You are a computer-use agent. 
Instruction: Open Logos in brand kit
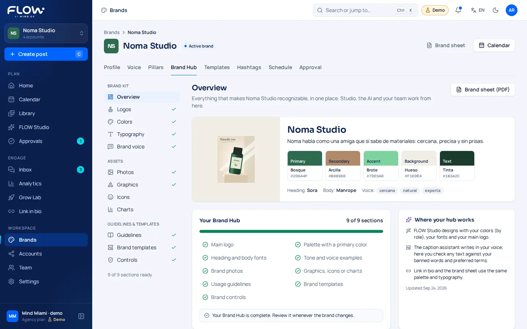tap(142, 109)
